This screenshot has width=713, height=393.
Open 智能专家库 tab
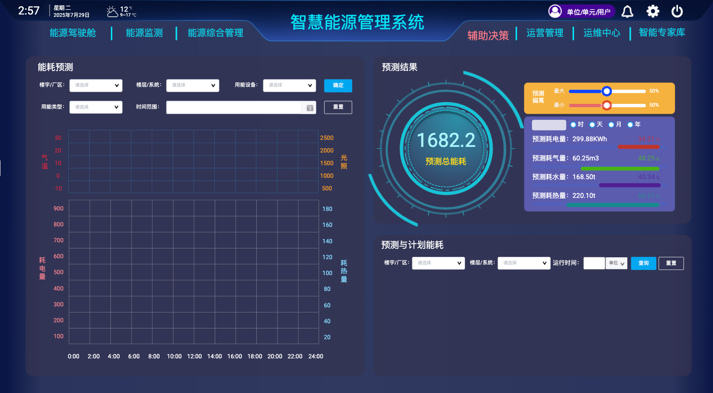click(x=662, y=32)
